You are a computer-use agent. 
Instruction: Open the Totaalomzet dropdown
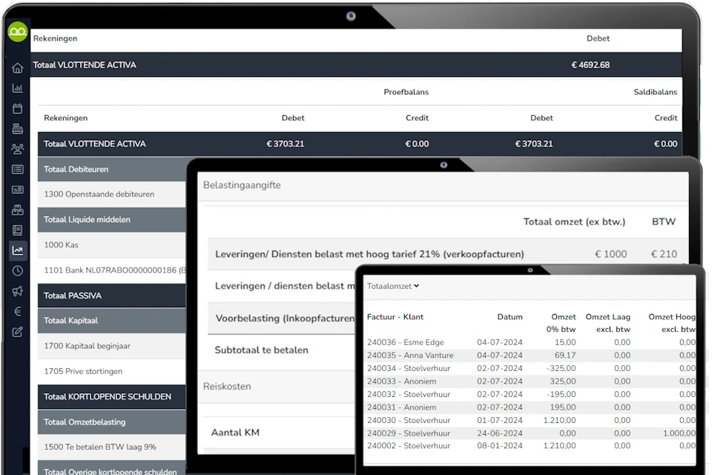coord(393,286)
